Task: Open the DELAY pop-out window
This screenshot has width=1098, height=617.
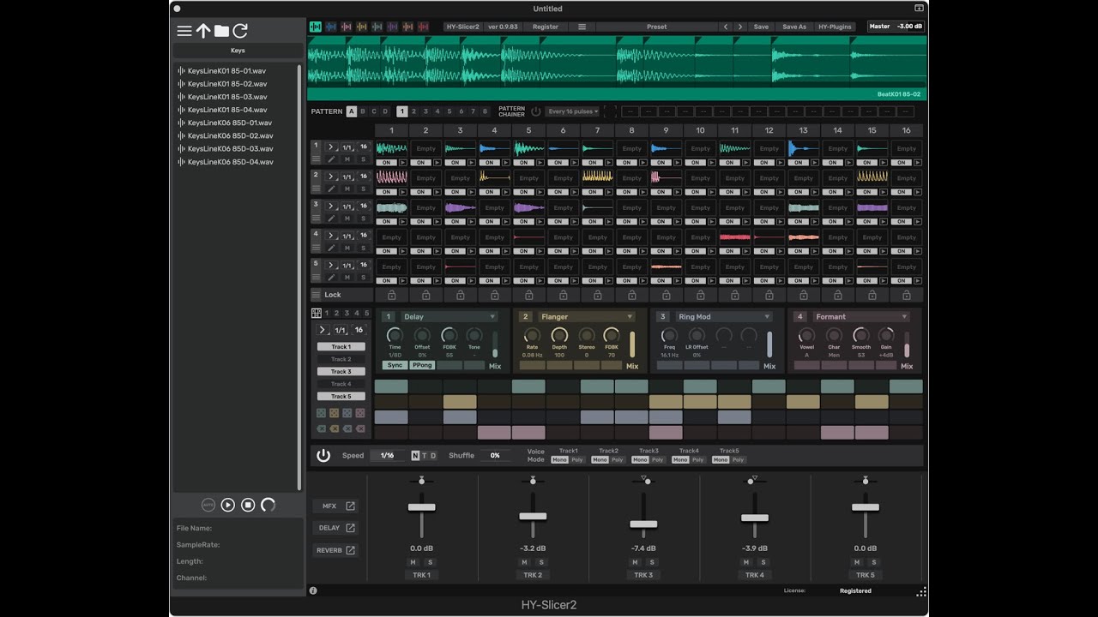Action: (x=335, y=528)
